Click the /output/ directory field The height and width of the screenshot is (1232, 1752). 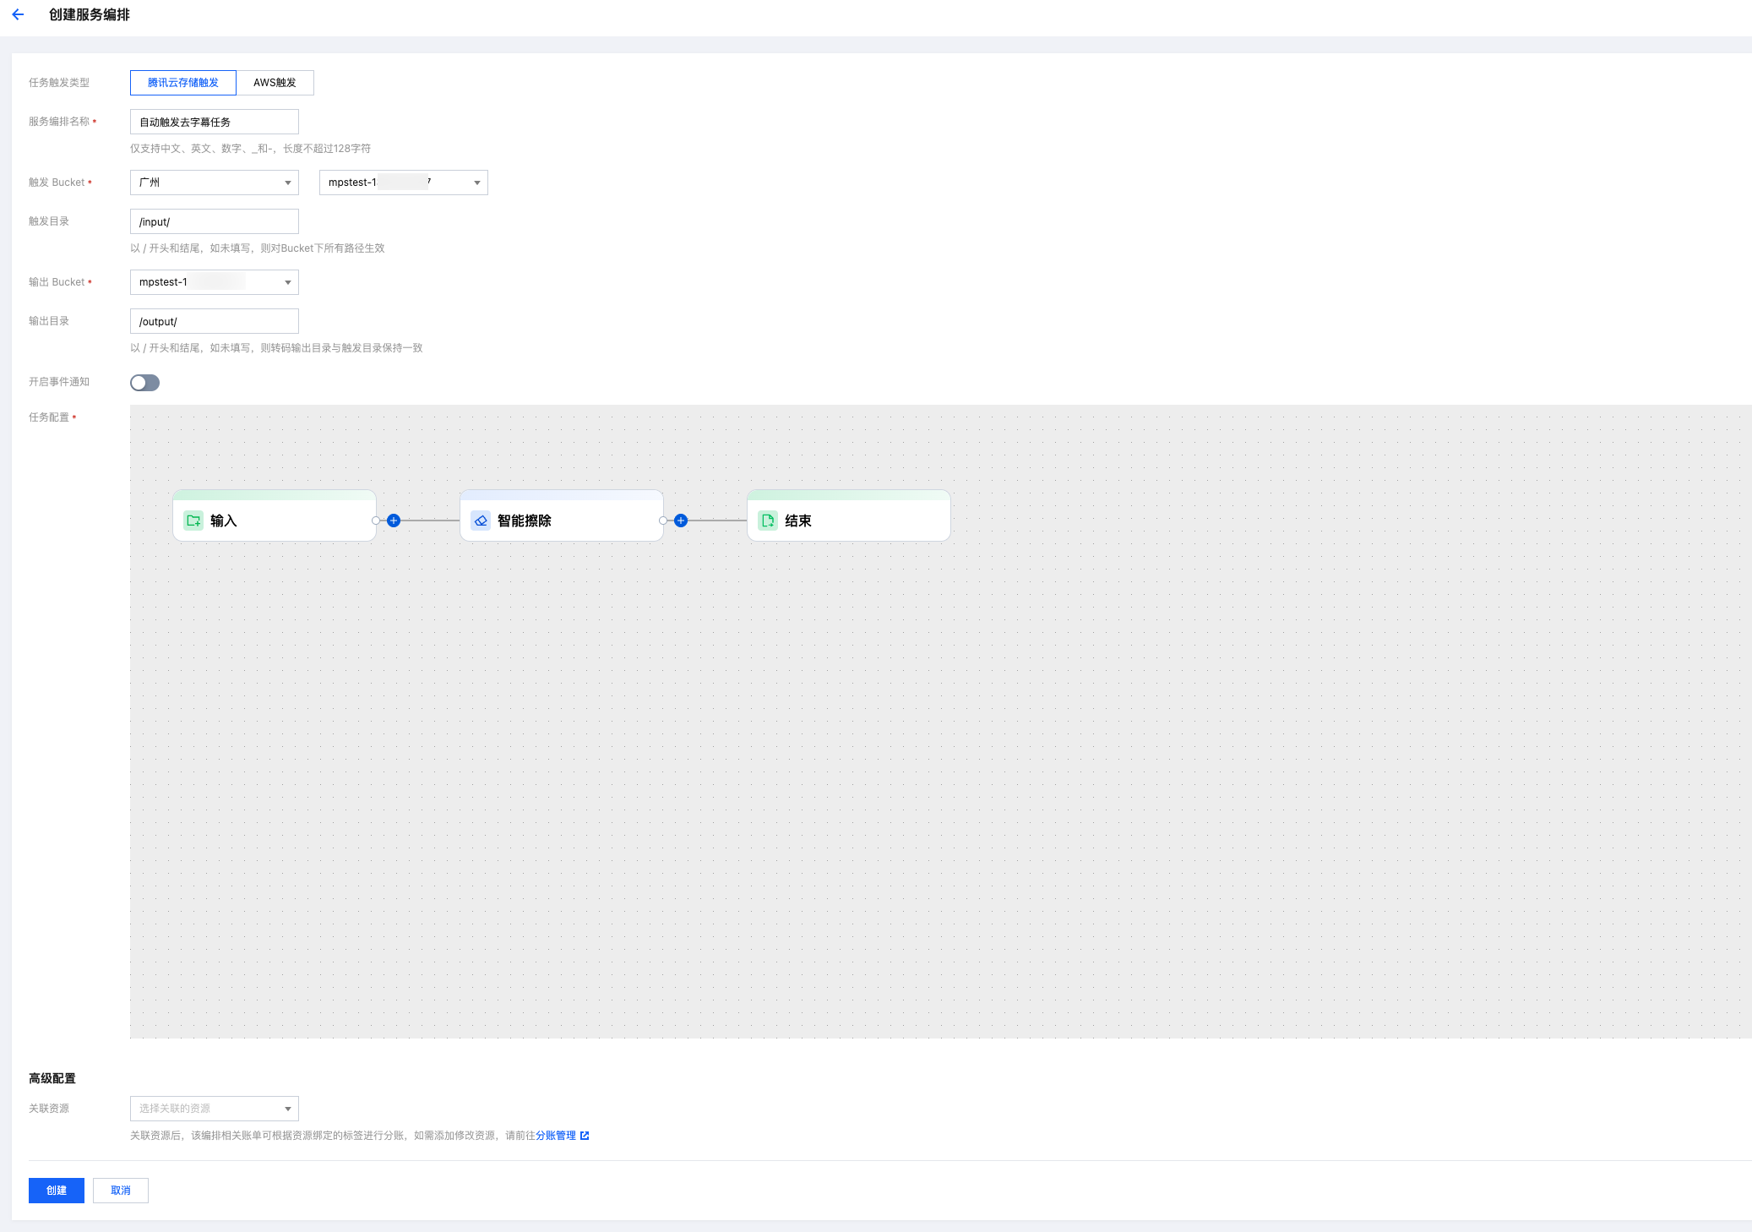pyautogui.click(x=215, y=321)
